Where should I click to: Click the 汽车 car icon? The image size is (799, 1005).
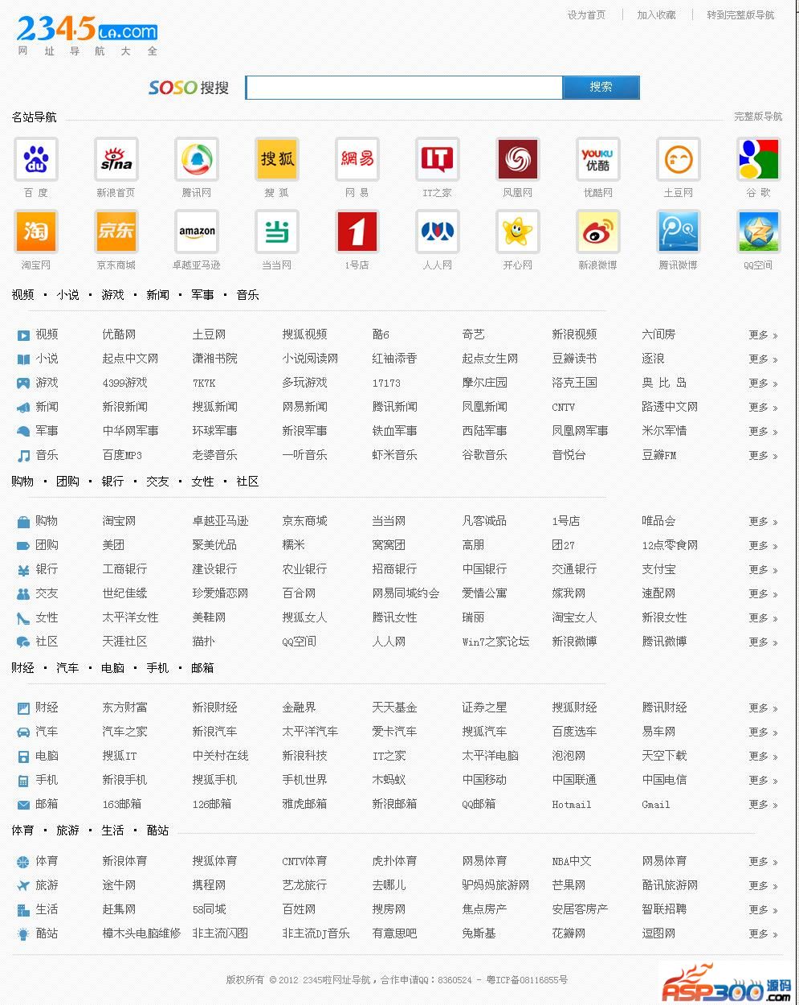[23, 732]
